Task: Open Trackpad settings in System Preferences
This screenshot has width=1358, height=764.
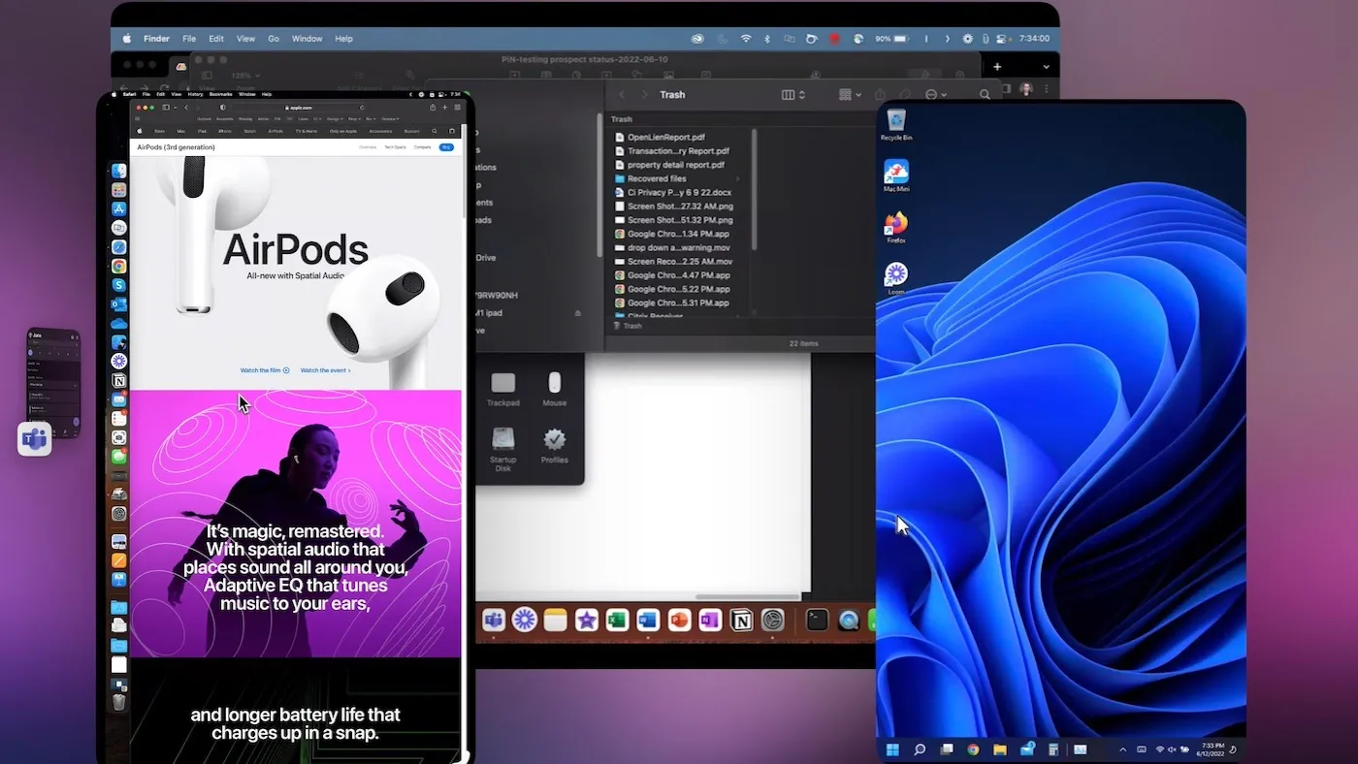Action: pyautogui.click(x=502, y=387)
